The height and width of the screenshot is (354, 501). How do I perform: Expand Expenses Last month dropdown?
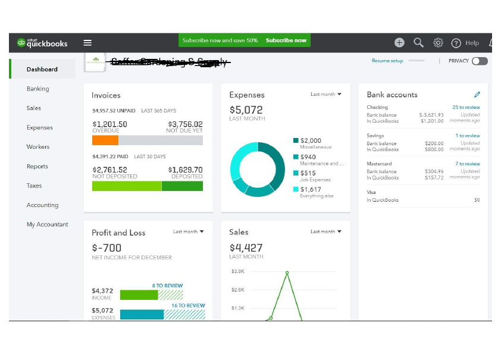[326, 94]
